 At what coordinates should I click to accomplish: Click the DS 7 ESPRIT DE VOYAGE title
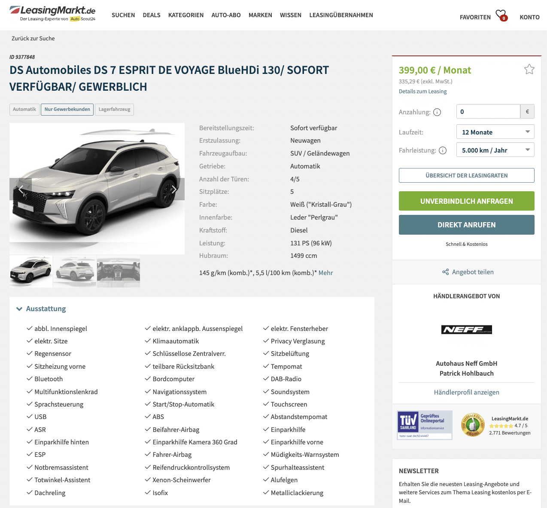169,78
